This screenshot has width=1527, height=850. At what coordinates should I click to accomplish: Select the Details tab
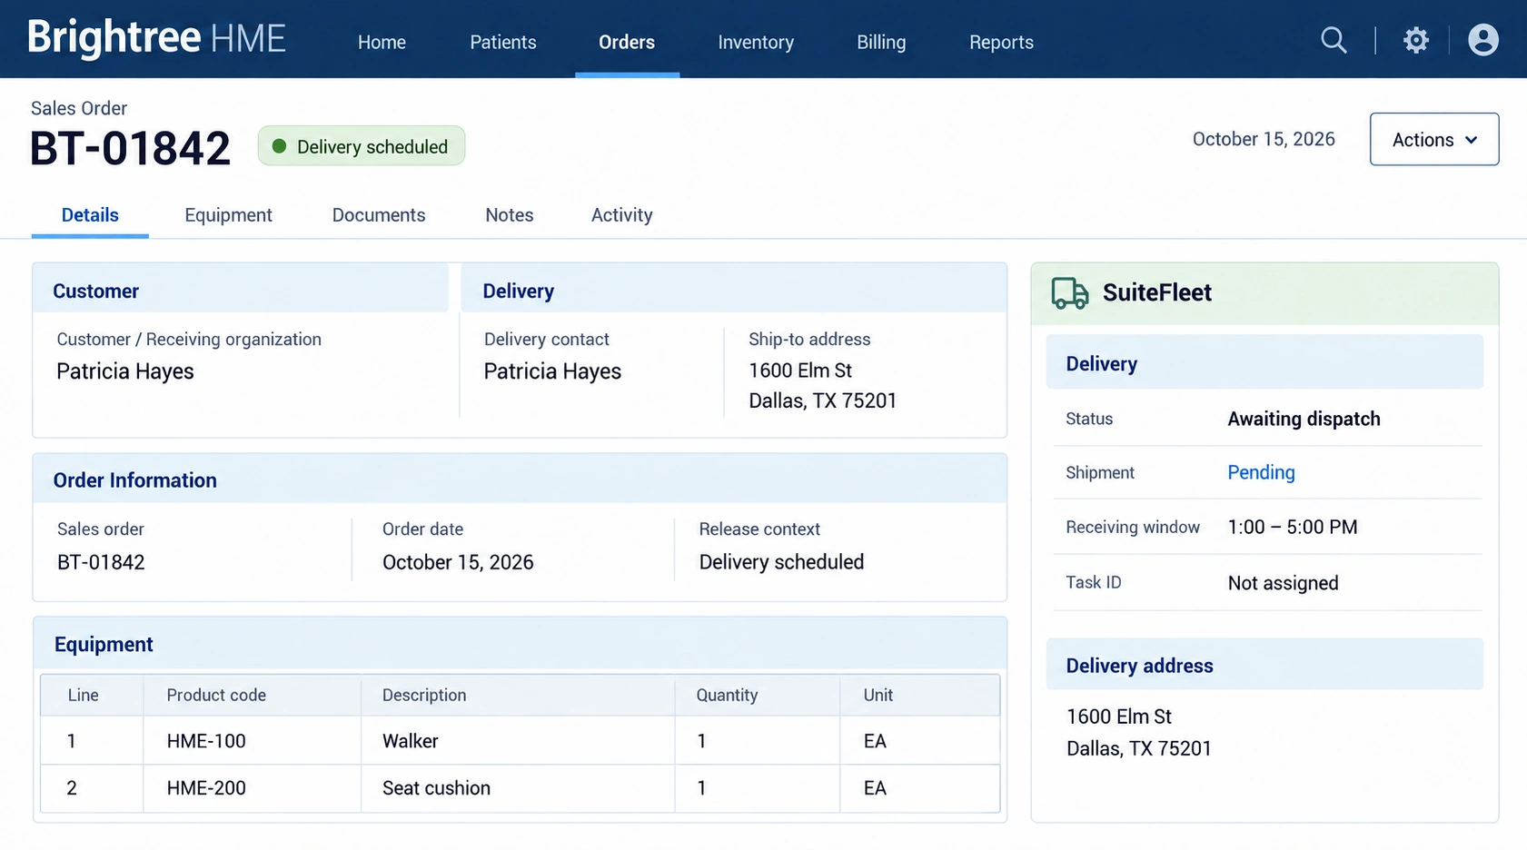pyautogui.click(x=90, y=215)
